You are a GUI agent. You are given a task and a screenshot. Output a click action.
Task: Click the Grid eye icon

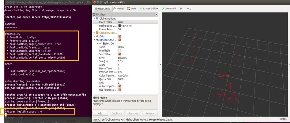pos(97,36)
